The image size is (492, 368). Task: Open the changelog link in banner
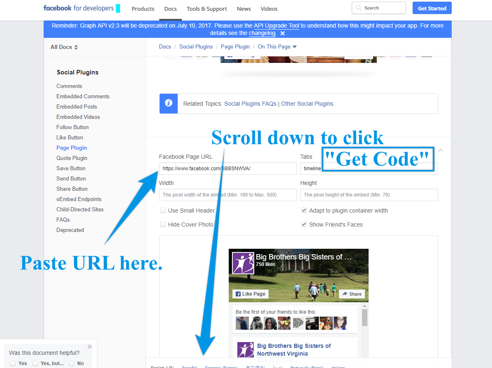(x=262, y=33)
